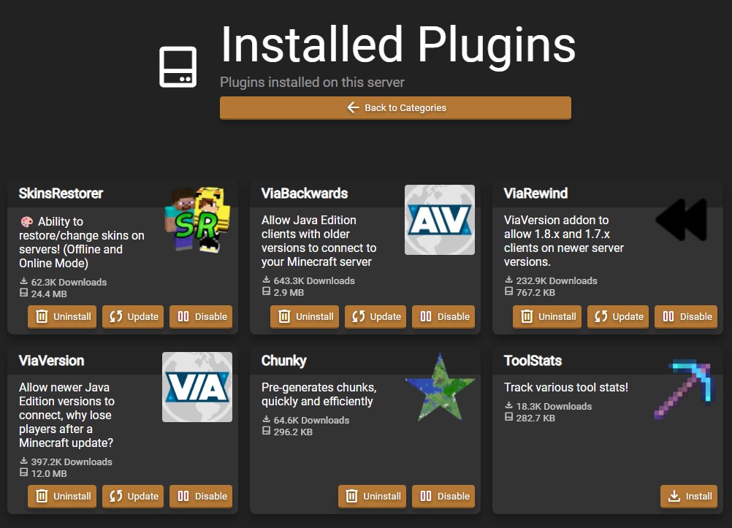Screen dimensions: 732x528
Task: Uninstall the Chunky plugin
Action: 372,496
